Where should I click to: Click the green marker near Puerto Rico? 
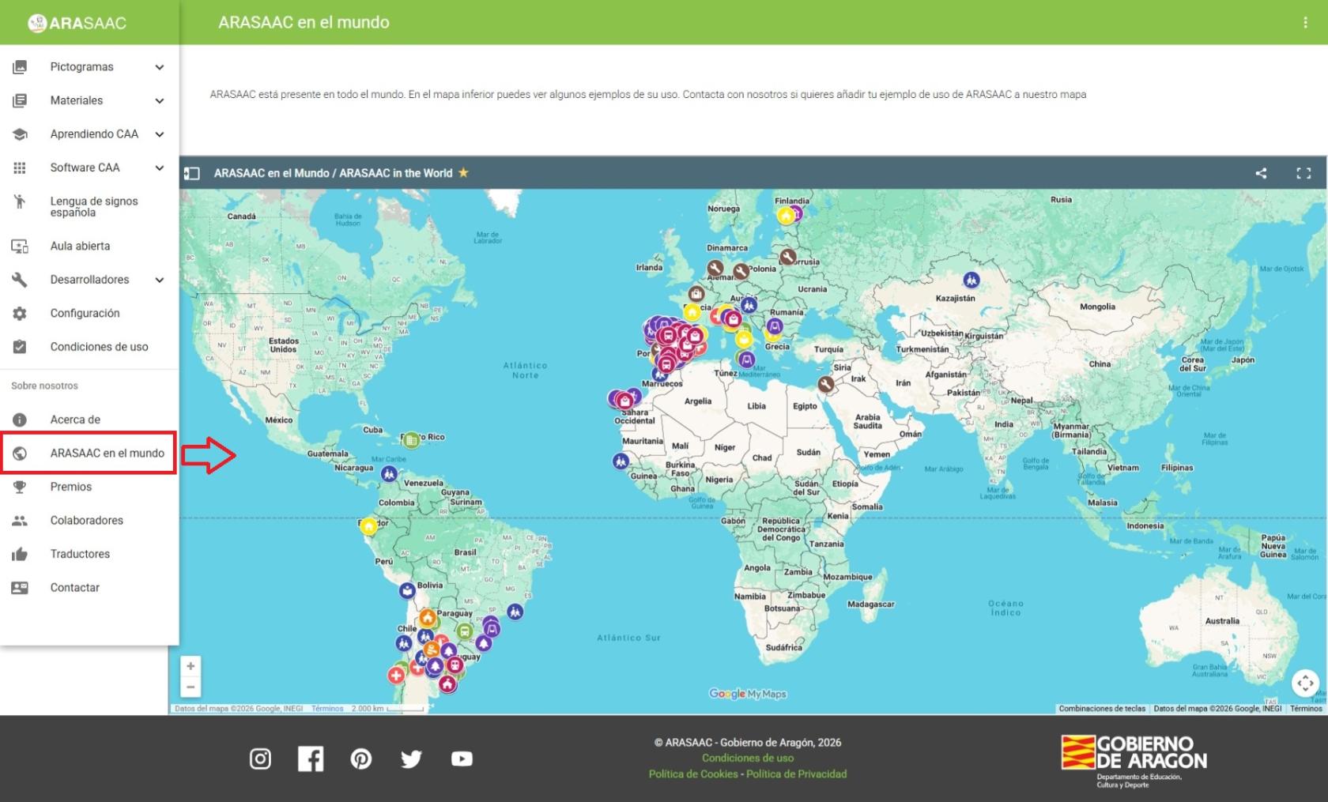coord(410,439)
